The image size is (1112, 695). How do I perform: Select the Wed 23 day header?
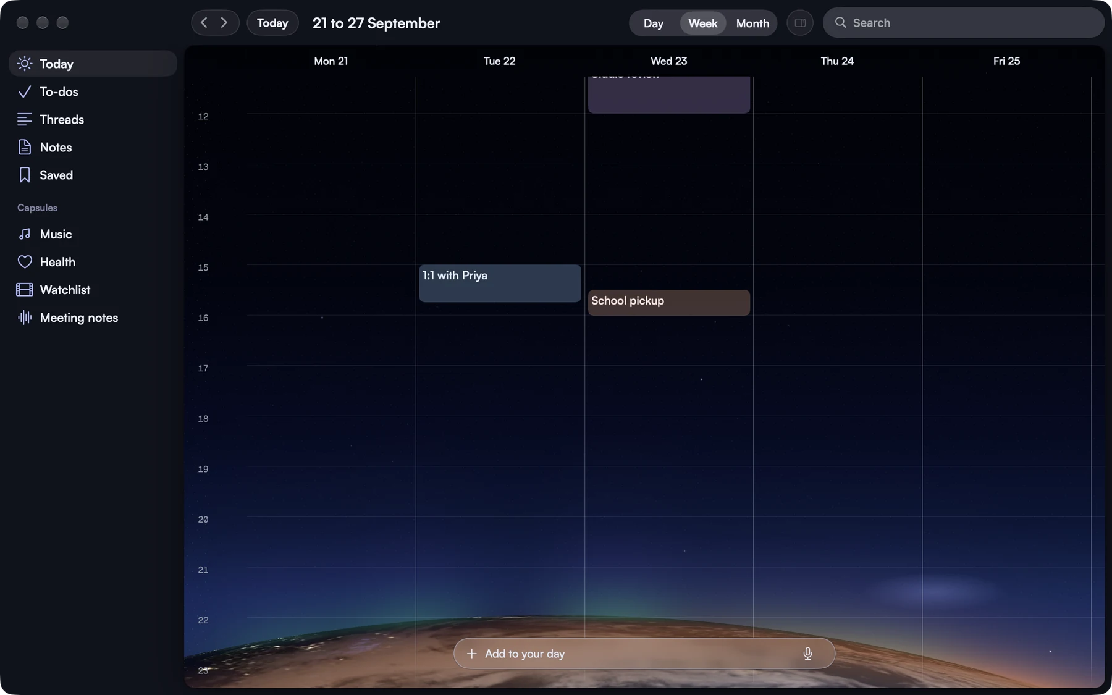(x=669, y=61)
